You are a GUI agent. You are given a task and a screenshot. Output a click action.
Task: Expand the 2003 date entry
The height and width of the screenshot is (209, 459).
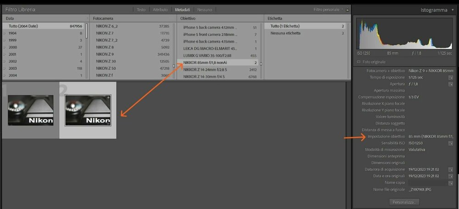[5, 68]
